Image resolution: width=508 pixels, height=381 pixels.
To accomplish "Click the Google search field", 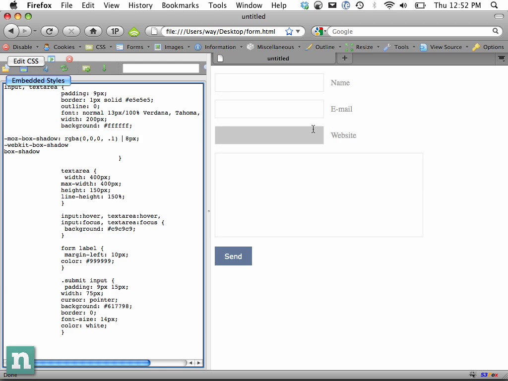I will click(x=409, y=31).
